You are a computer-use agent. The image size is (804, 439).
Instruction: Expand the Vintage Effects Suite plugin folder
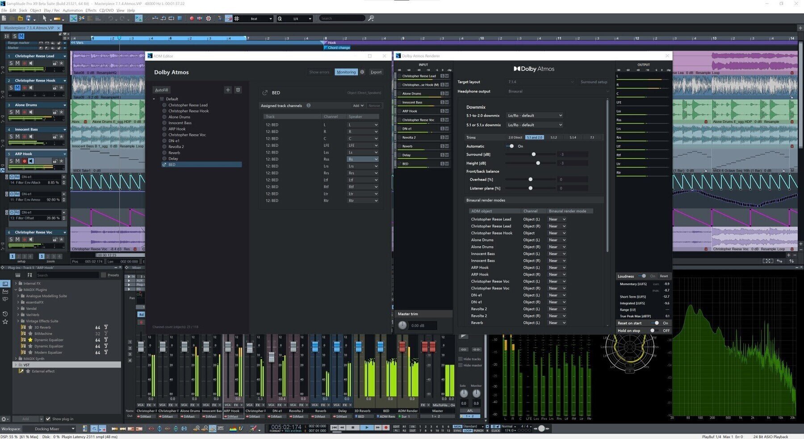pos(19,321)
